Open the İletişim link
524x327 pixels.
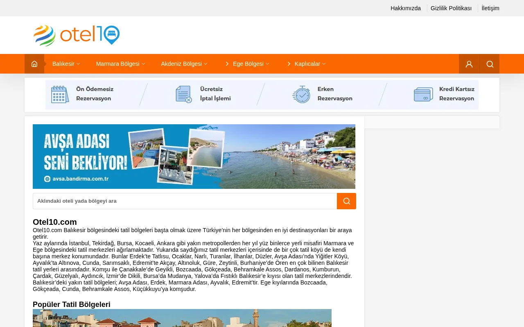coord(490,8)
